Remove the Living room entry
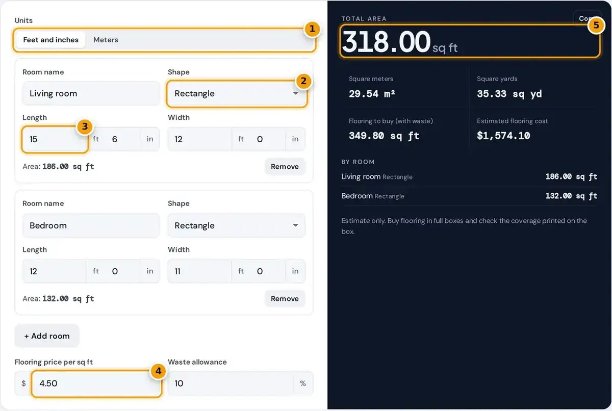The width and height of the screenshot is (612, 411). tap(285, 167)
